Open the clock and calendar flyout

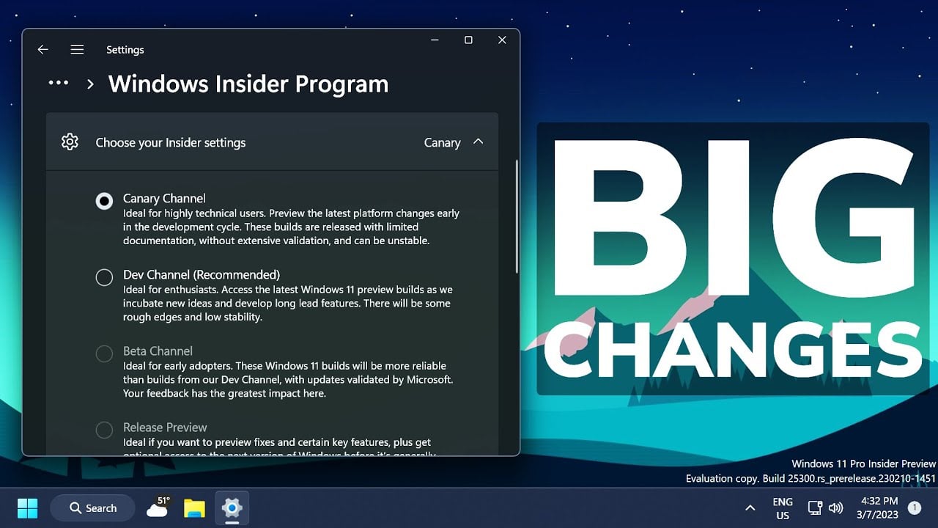coord(876,507)
